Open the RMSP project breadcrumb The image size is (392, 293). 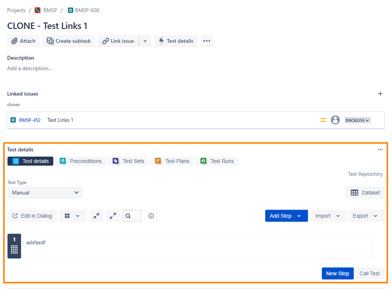click(50, 10)
